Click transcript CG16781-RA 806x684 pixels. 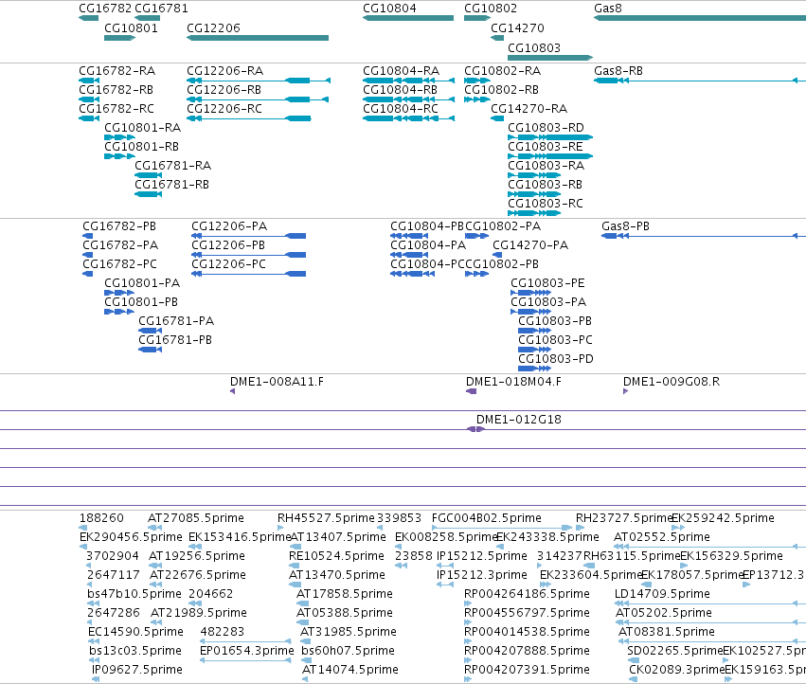pyautogui.click(x=148, y=175)
